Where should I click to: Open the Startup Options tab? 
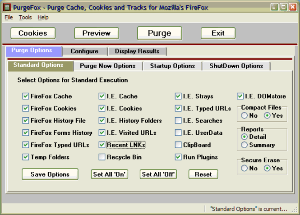coord(172,66)
